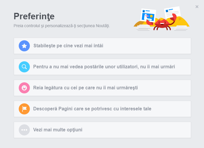Image resolution: width=204 pixels, height=148 pixels.
Task: Click the paper stack right of the crab
Action: coord(181,28)
